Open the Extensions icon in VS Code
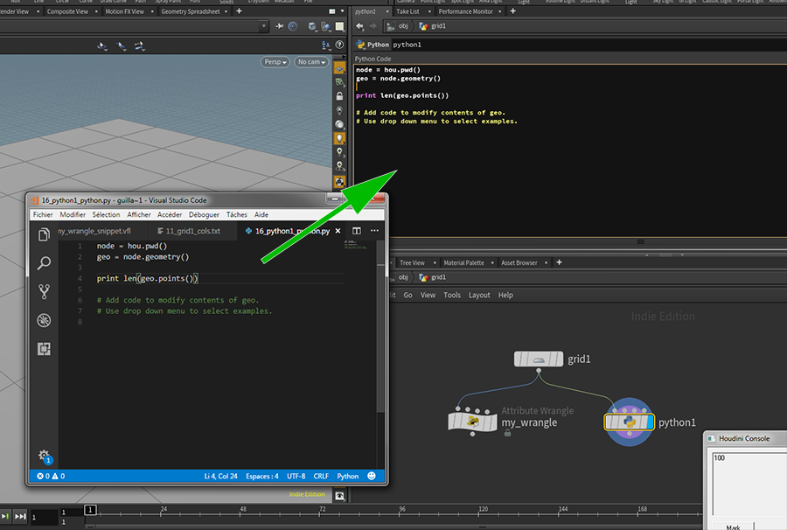Screen dimensions: 787x530 [x=44, y=349]
